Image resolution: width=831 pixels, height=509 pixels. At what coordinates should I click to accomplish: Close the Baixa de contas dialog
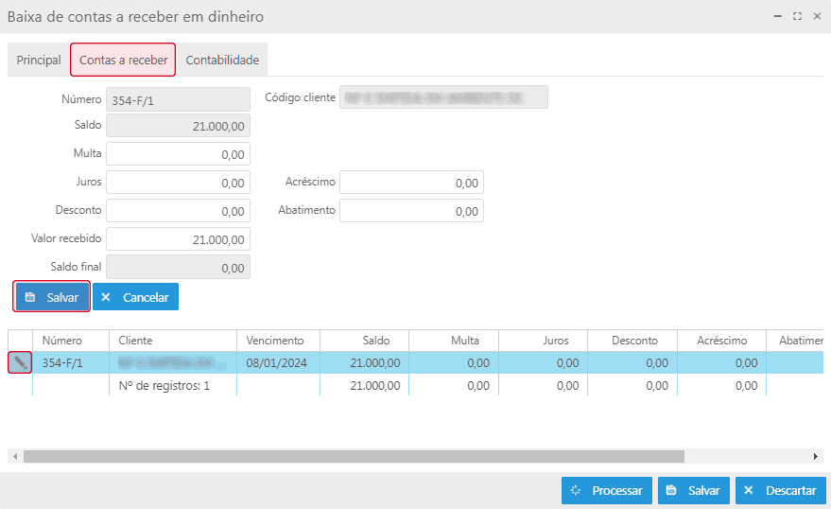coord(817,17)
